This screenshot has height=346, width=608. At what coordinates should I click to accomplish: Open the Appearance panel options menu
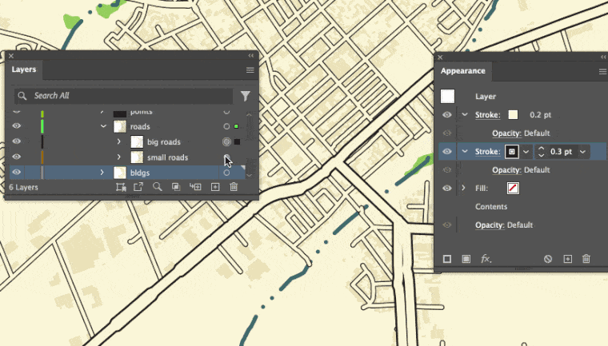(x=602, y=71)
